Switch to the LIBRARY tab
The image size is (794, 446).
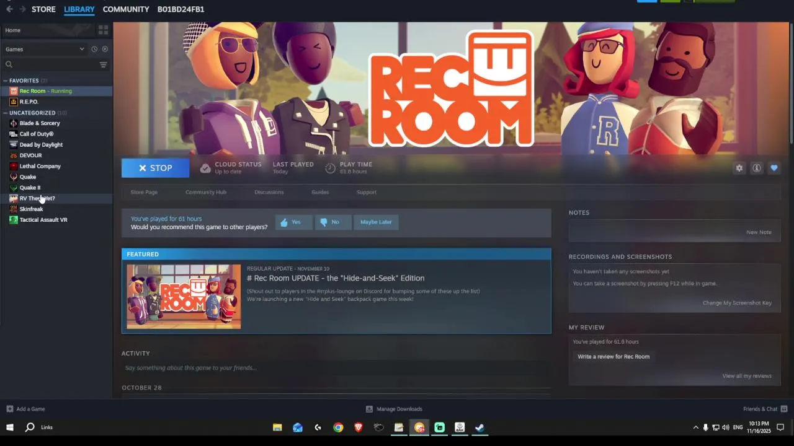pyautogui.click(x=79, y=9)
